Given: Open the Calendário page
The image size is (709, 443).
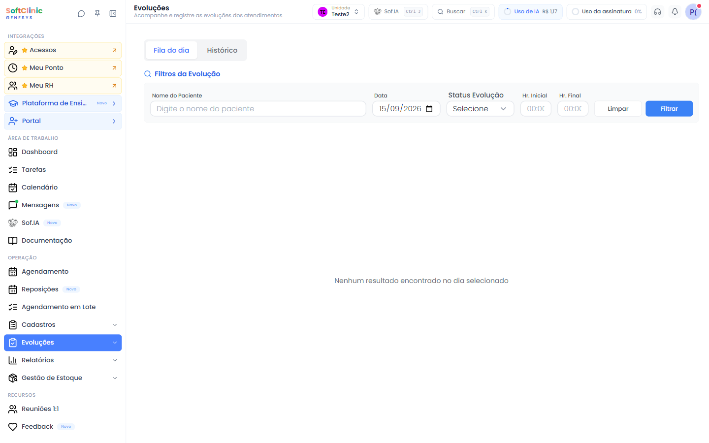Looking at the screenshot, I should click(63, 188).
